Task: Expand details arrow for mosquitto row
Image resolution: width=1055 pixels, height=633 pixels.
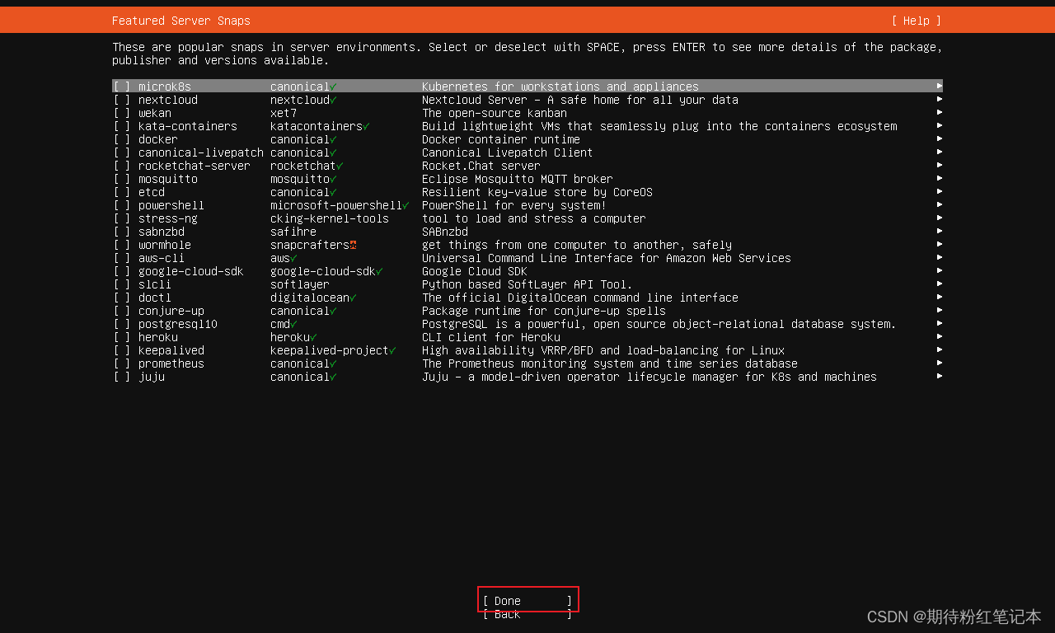Action: tap(940, 178)
